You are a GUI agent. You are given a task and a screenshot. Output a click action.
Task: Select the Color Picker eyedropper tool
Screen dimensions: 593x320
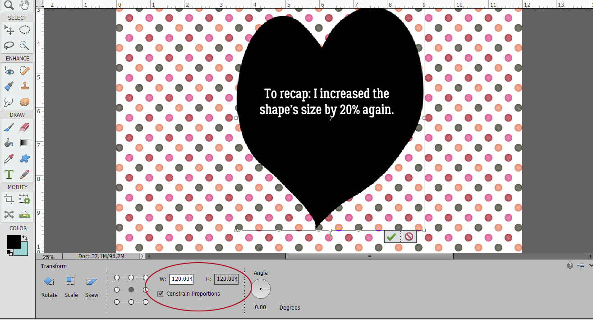(x=9, y=158)
